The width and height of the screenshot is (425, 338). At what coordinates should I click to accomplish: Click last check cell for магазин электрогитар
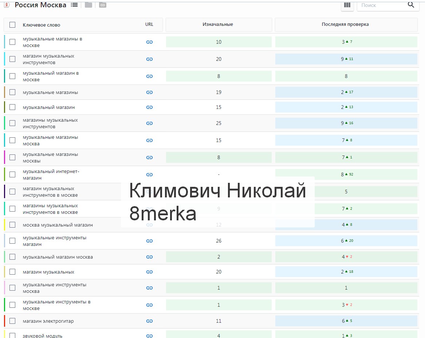(x=346, y=321)
